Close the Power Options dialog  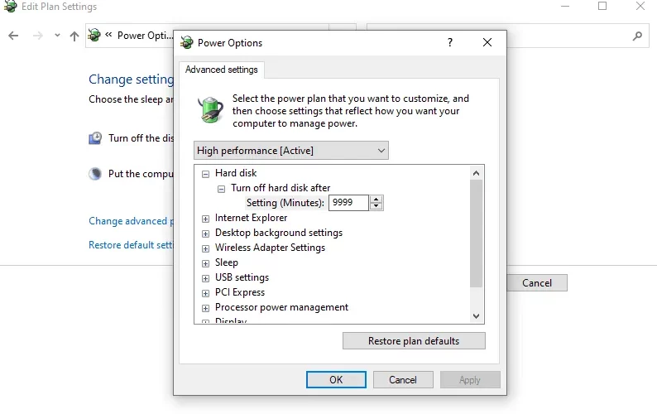487,42
